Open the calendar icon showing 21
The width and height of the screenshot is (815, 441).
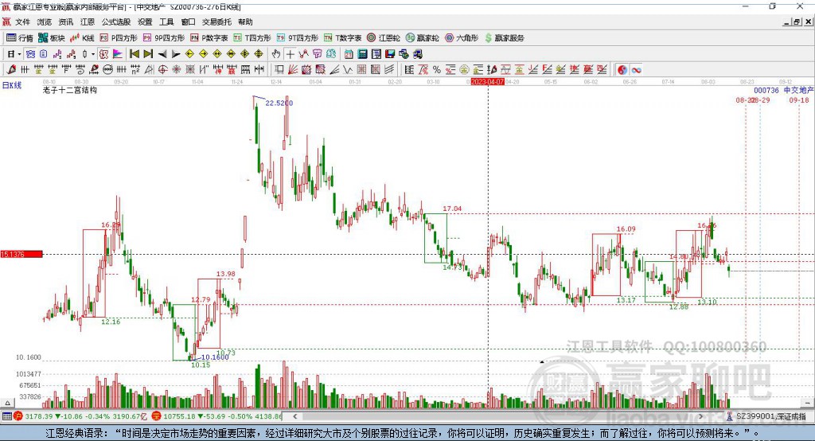tap(349, 54)
